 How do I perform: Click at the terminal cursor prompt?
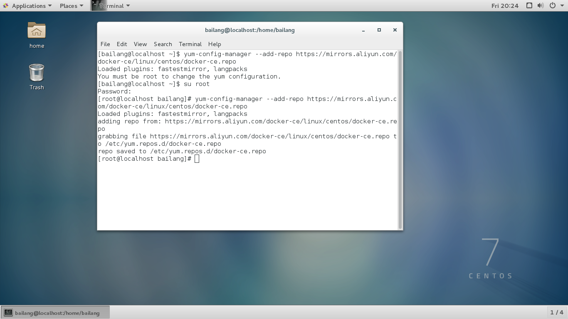pos(197,159)
